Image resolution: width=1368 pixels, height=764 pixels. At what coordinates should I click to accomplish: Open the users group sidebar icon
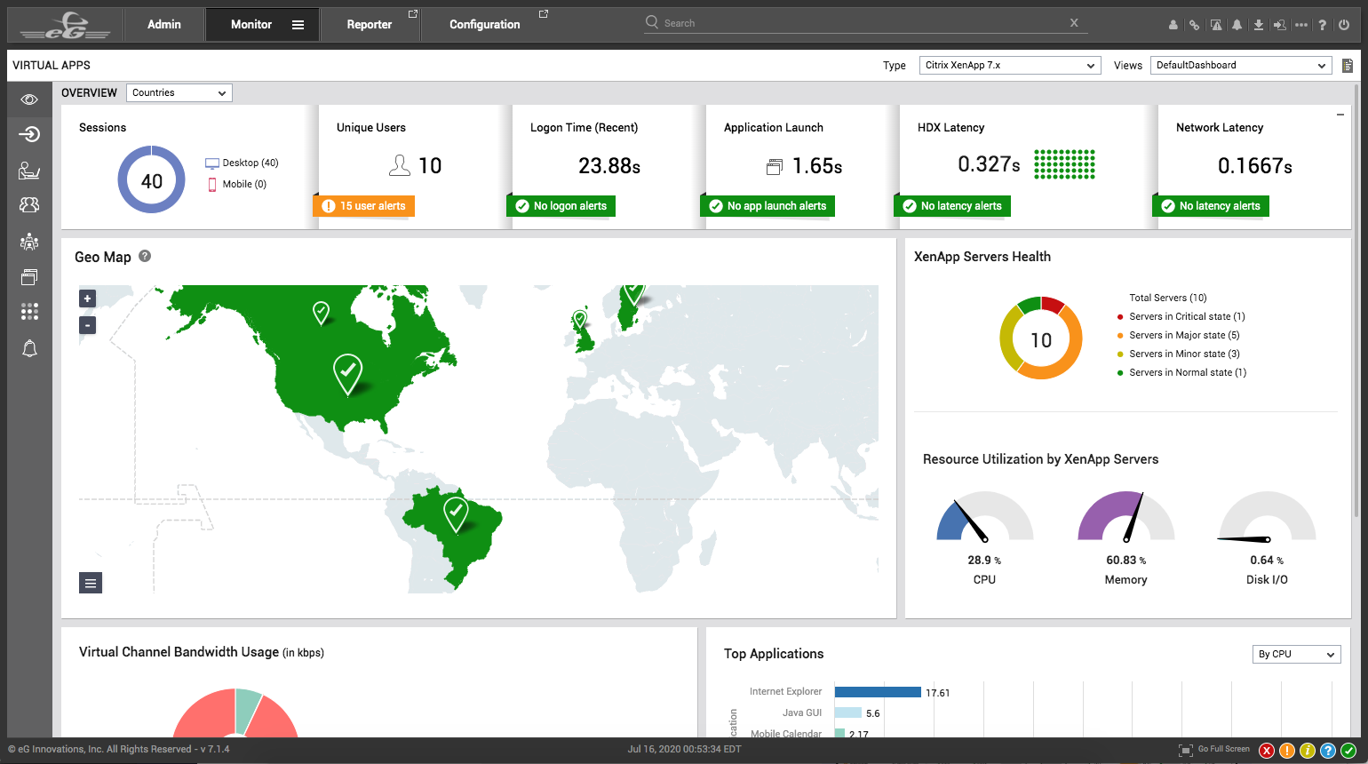(29, 204)
